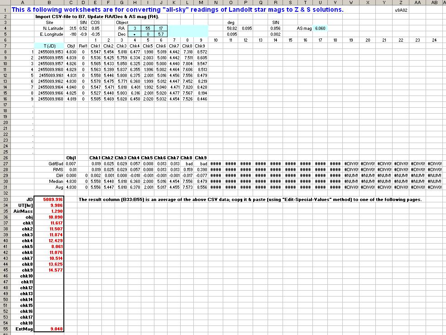Select the 'Import CSV-file to B7' instruction cell
The image size is (446, 335).
[x=97, y=16]
